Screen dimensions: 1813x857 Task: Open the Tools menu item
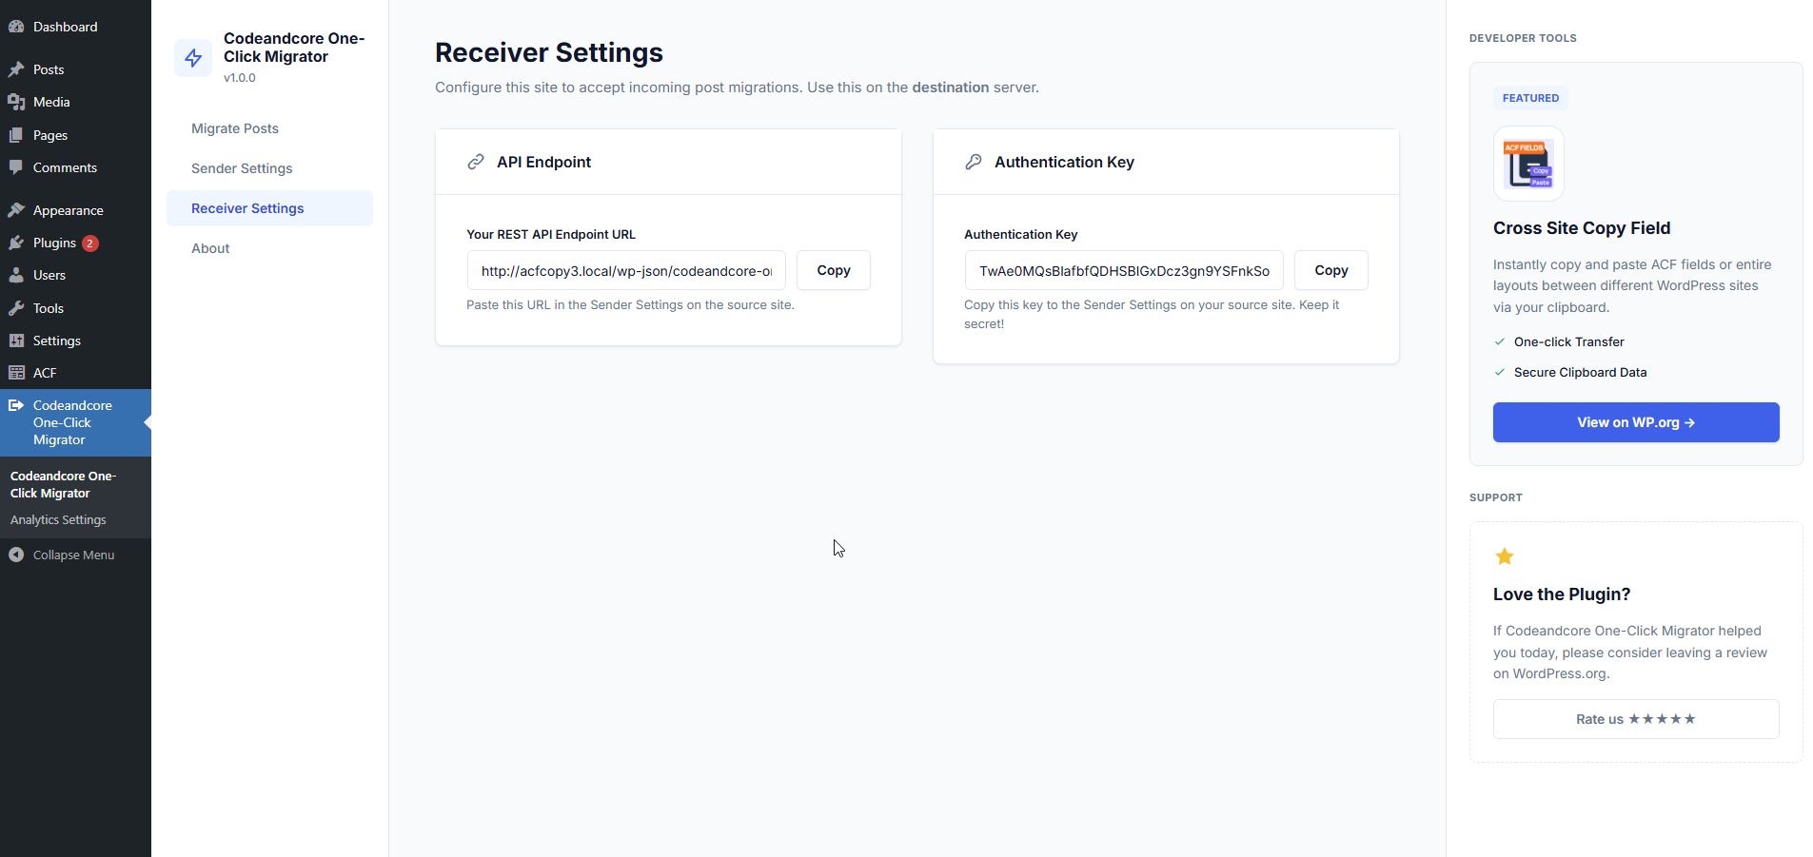click(x=75, y=308)
